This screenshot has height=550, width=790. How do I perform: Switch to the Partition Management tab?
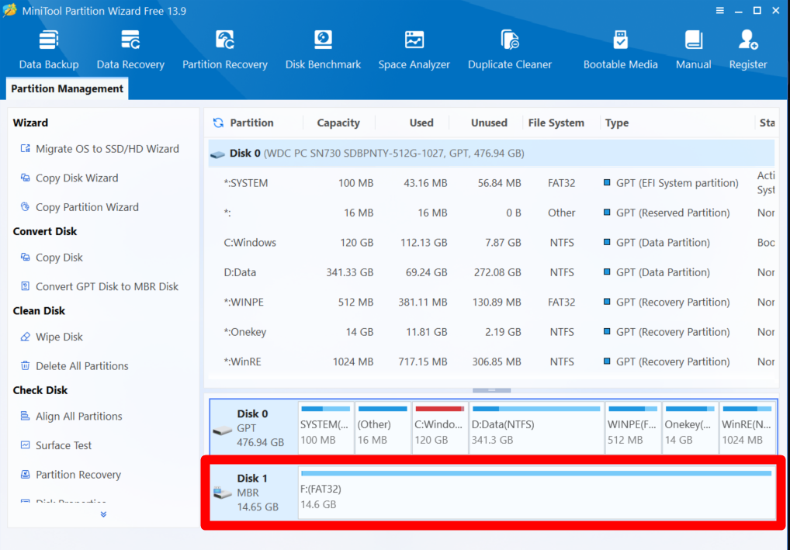[67, 88]
